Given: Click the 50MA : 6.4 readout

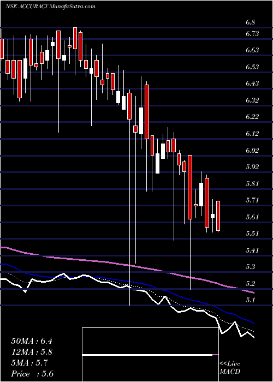Looking at the screenshot, I should tap(32, 341).
